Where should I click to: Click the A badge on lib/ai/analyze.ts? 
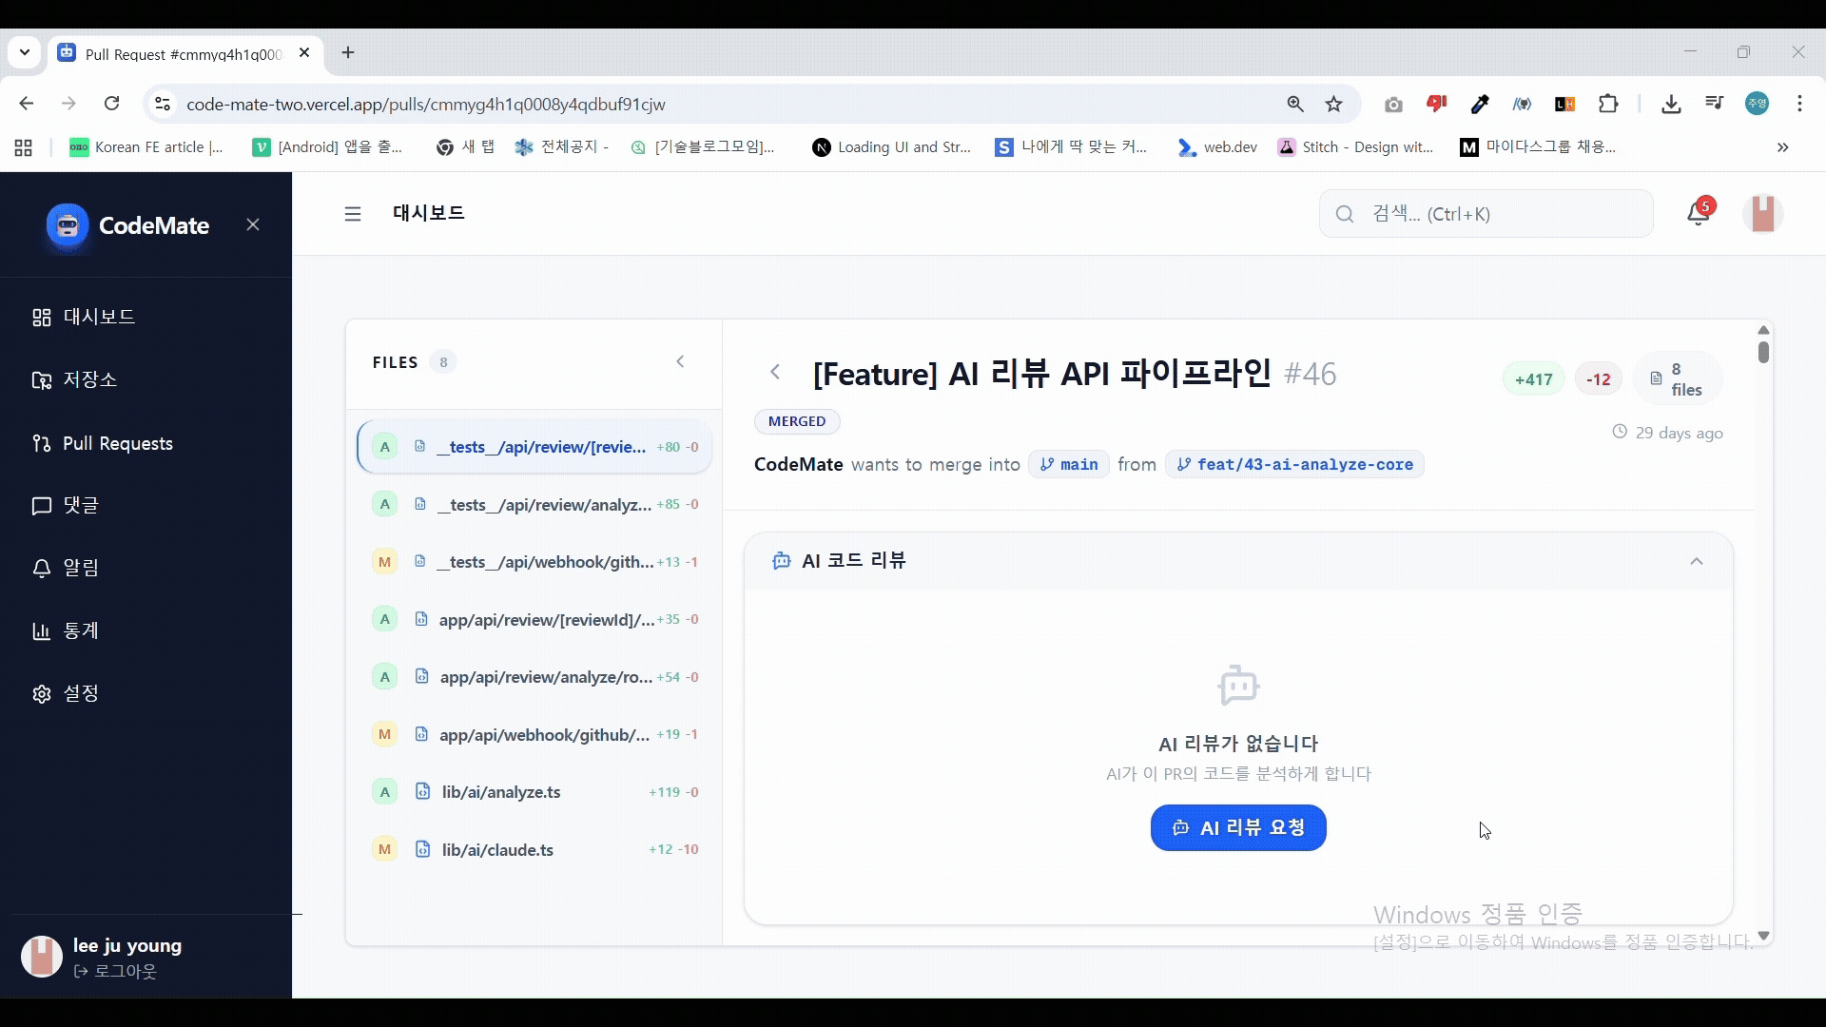pos(384,792)
